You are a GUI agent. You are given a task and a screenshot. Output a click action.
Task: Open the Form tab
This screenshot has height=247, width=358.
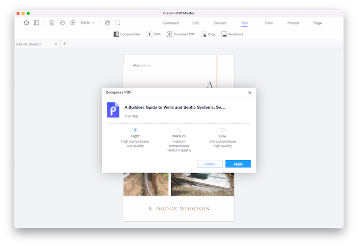point(268,23)
